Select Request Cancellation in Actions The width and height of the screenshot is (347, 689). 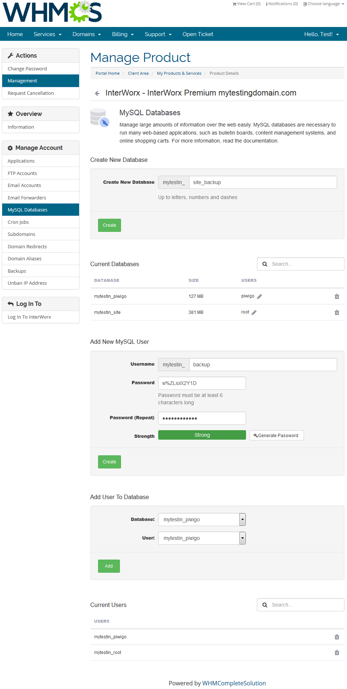click(40, 93)
